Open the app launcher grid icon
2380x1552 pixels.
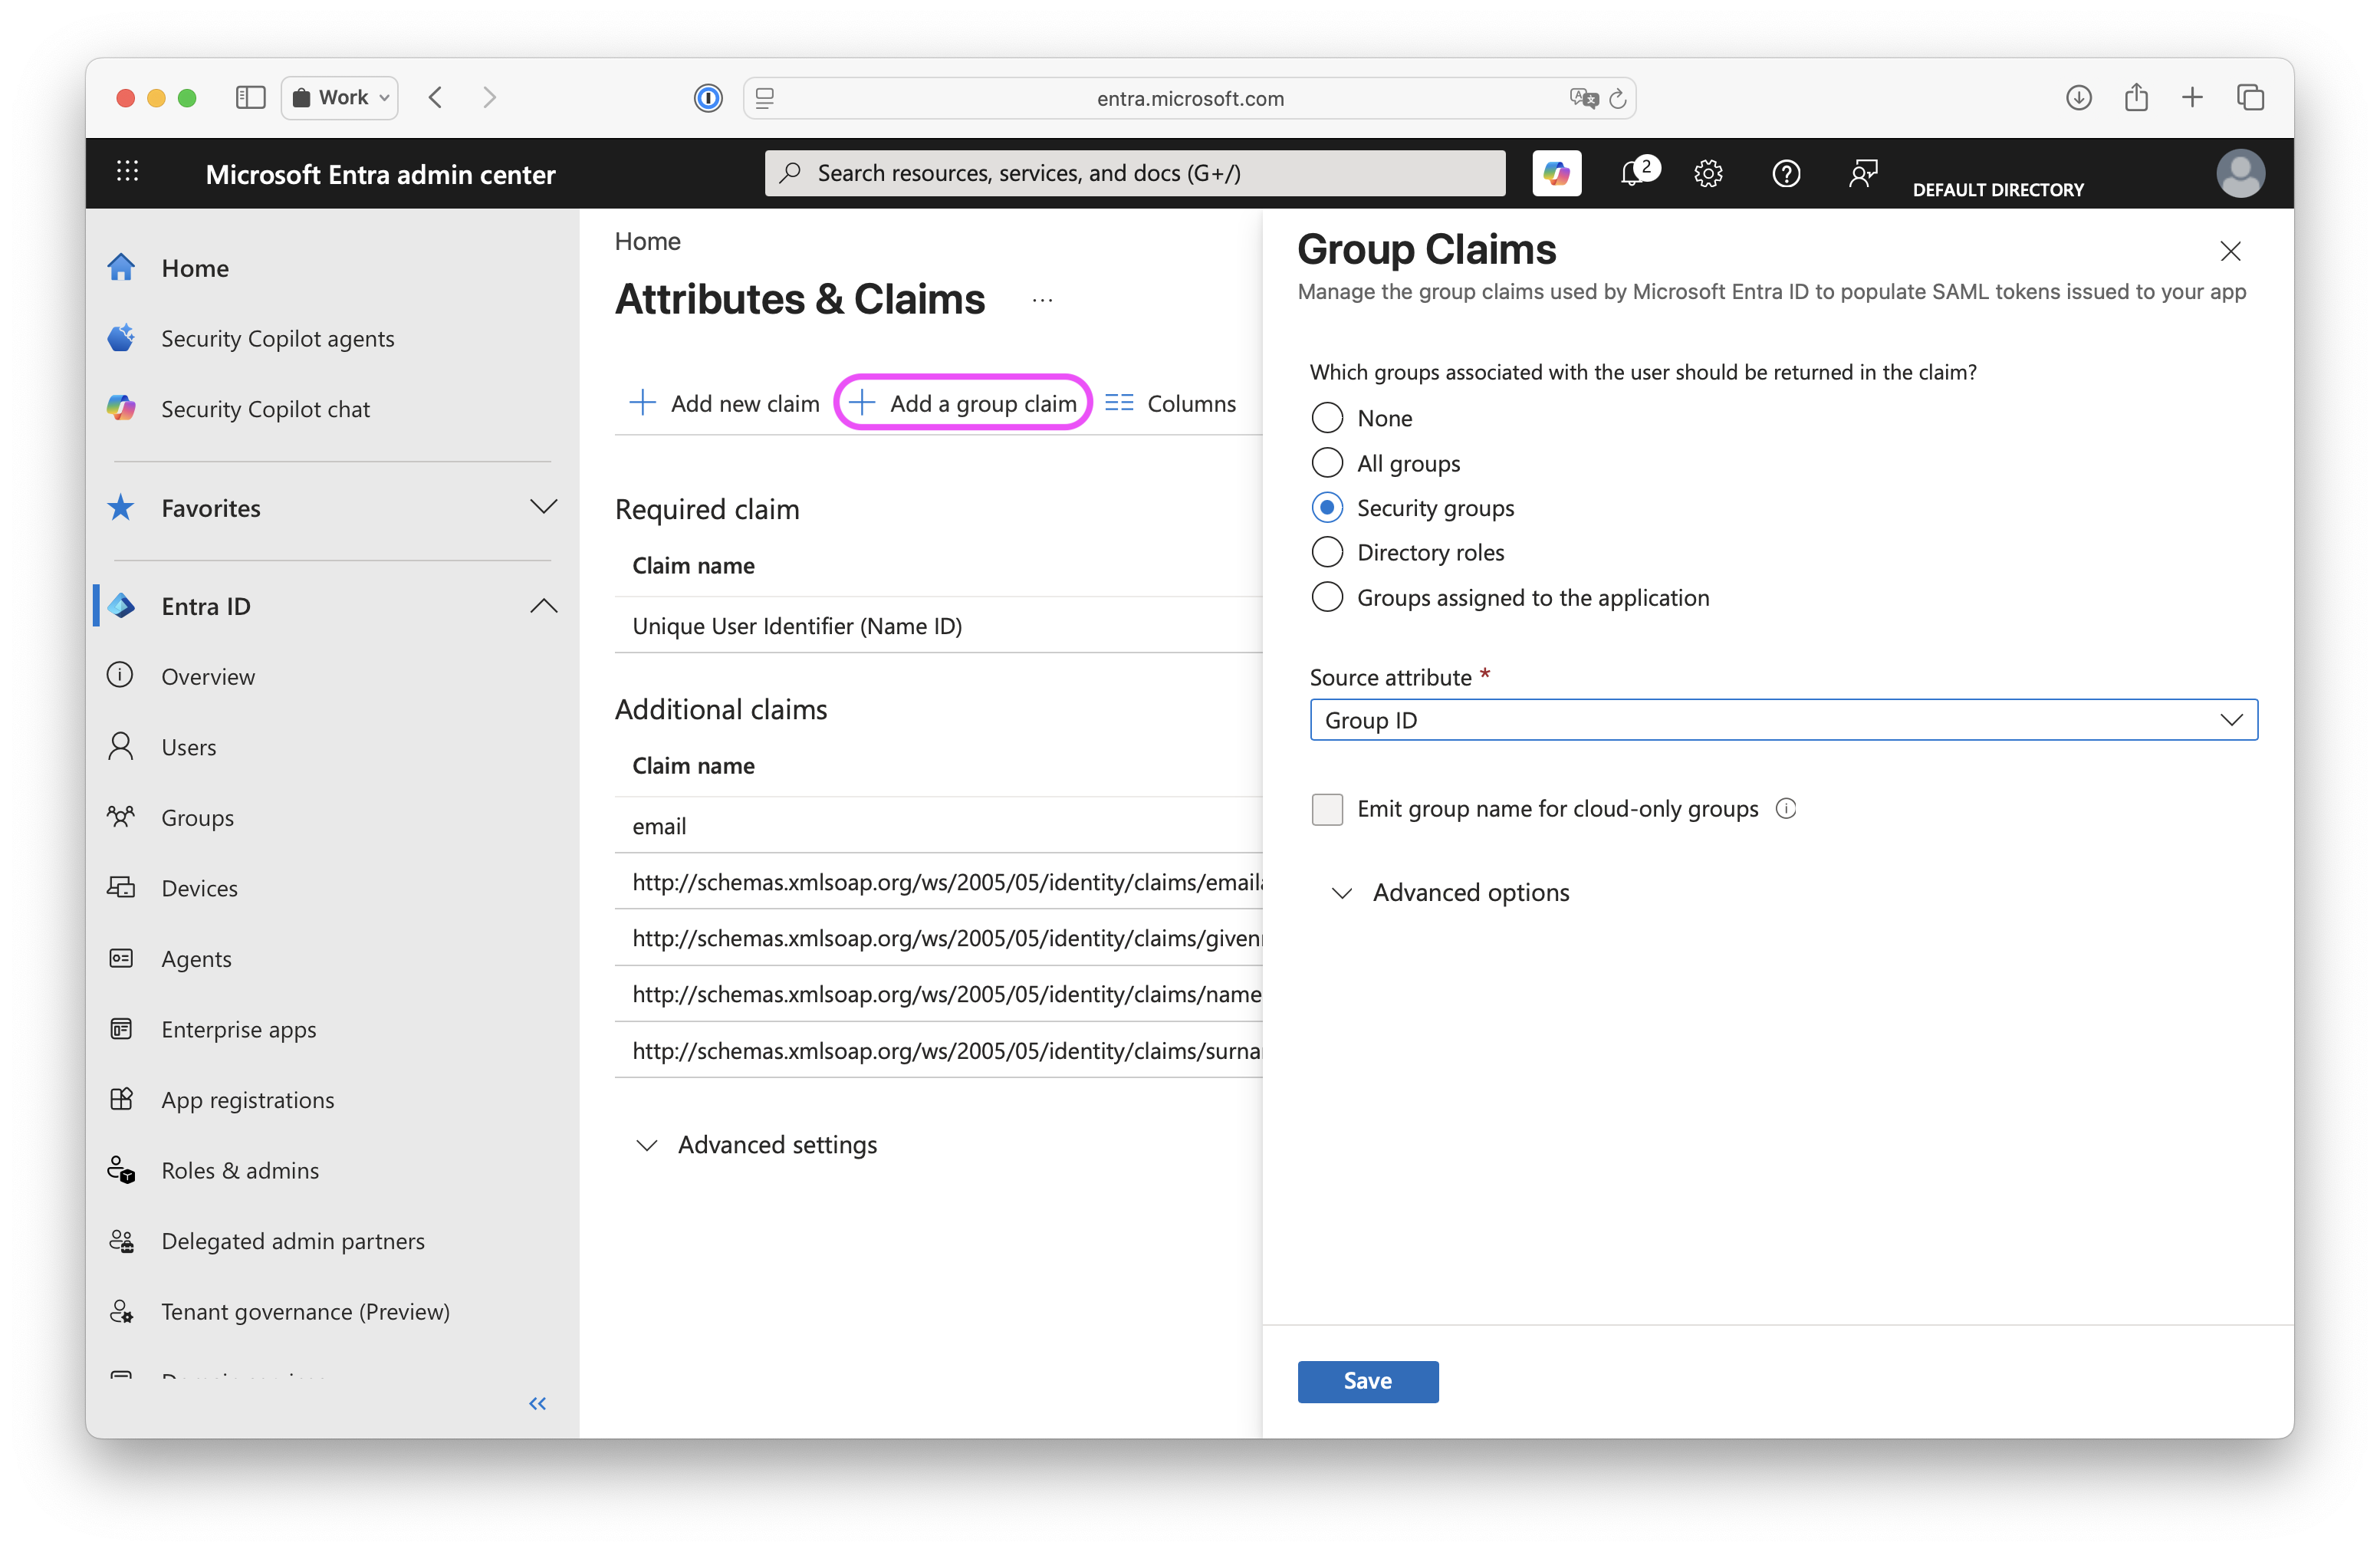coord(127,172)
